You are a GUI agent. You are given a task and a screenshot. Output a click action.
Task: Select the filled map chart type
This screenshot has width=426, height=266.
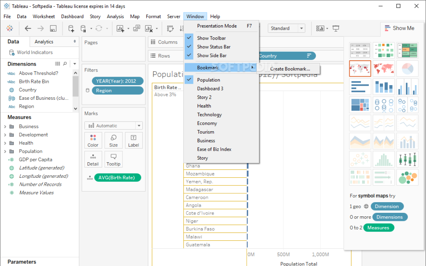(383, 68)
